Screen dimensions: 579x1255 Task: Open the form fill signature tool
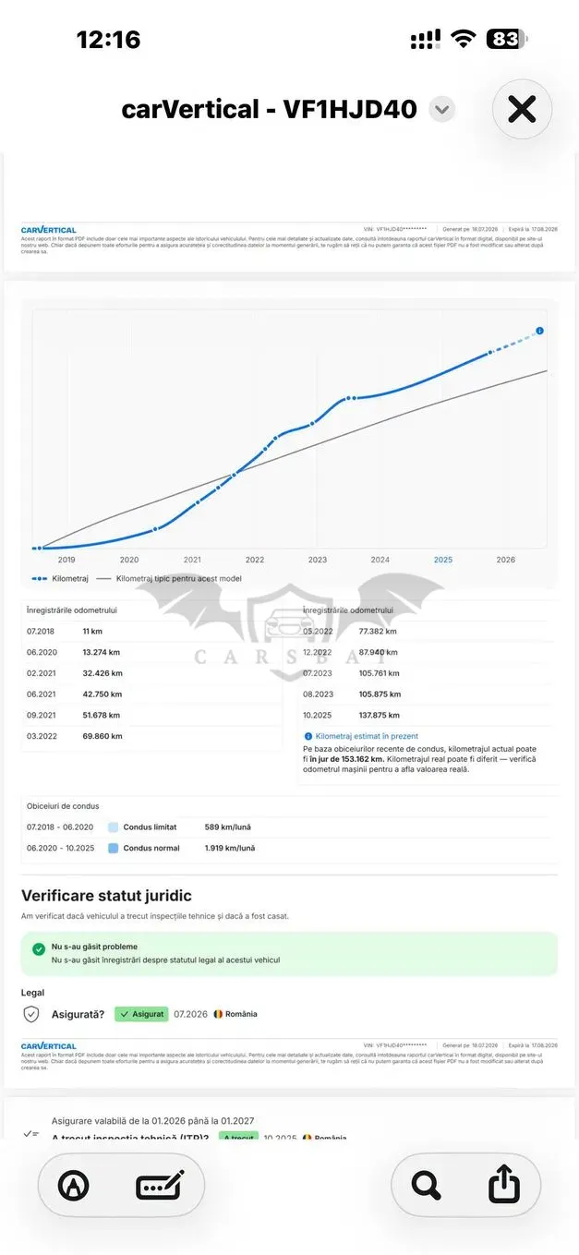(160, 1185)
